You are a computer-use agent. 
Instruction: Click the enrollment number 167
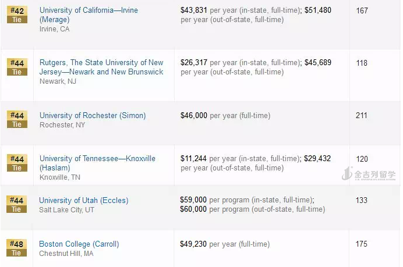(x=362, y=10)
